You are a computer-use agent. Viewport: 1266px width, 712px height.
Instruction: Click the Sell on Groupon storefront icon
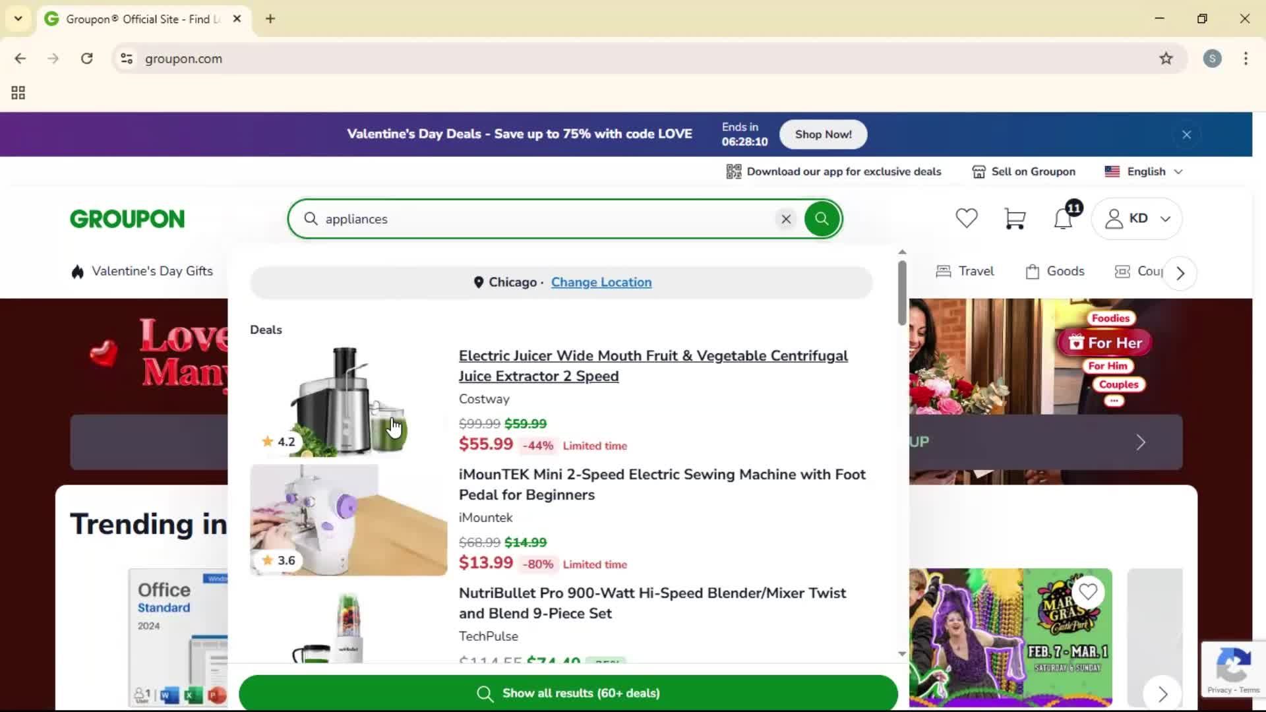pos(979,171)
